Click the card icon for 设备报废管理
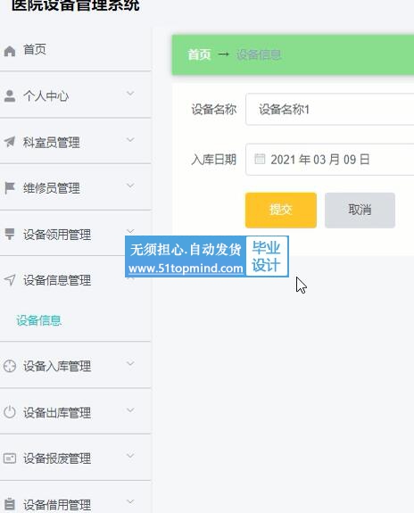This screenshot has width=414, height=513. click(10, 459)
